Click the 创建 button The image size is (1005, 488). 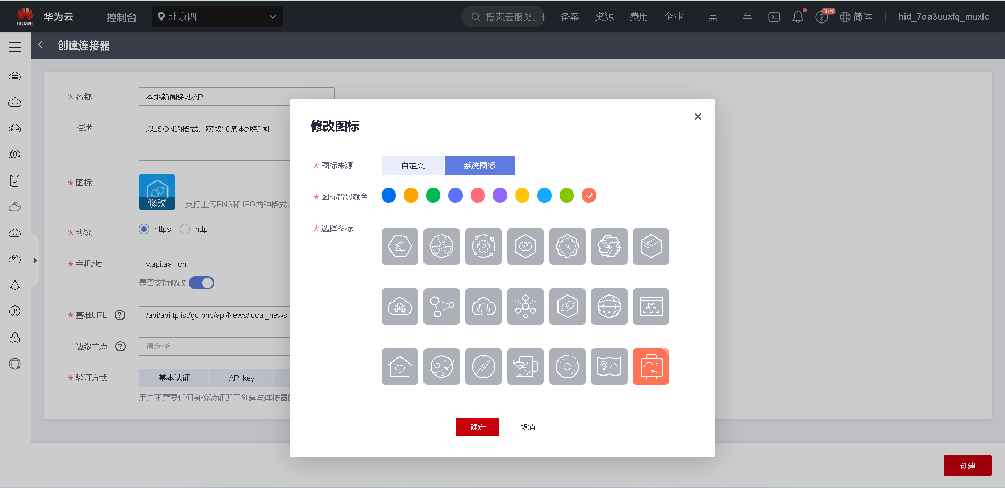[x=967, y=466]
